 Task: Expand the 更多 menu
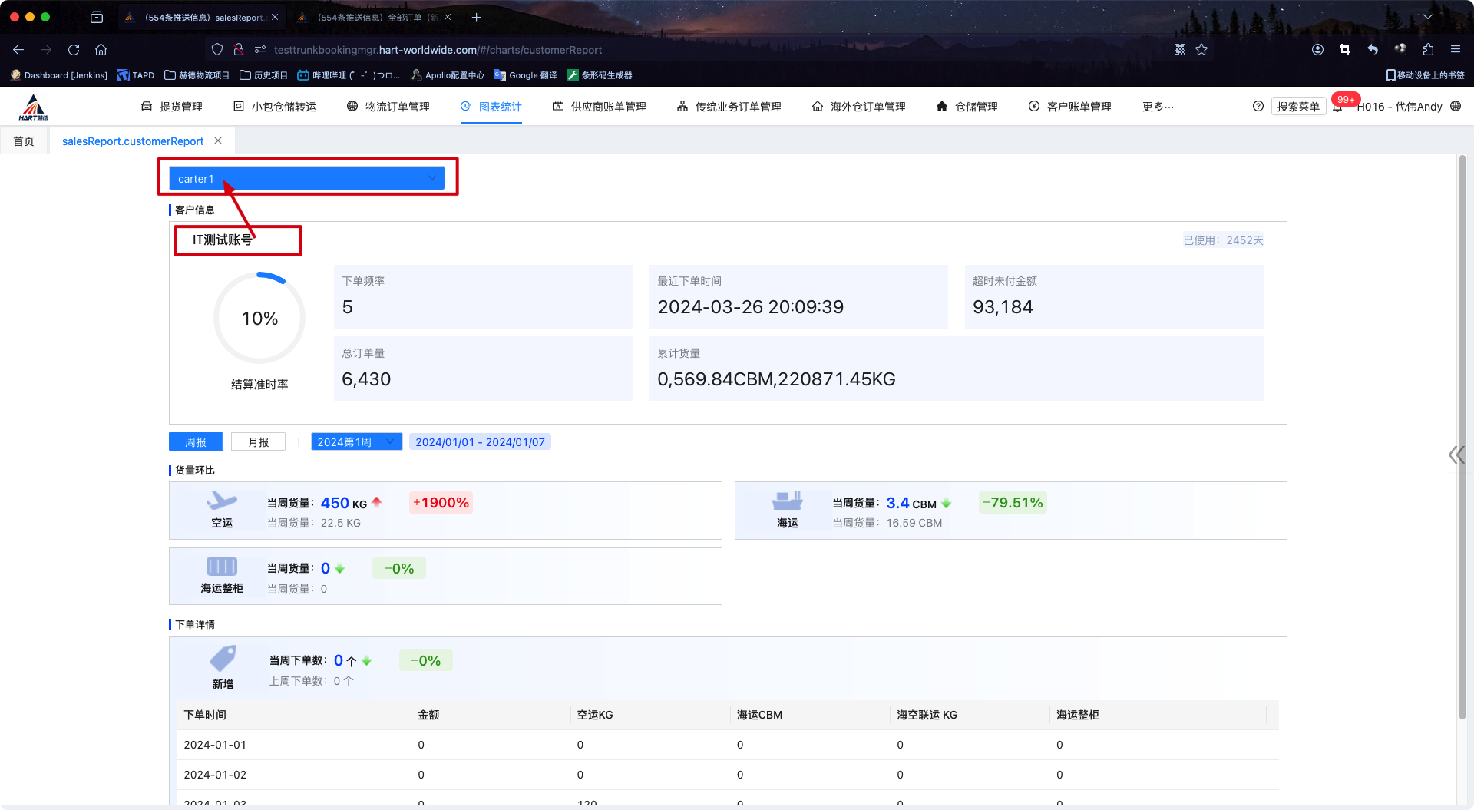coord(1158,107)
